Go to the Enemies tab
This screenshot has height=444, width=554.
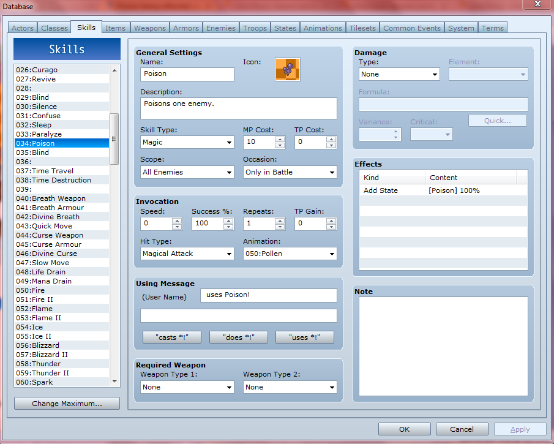[220, 28]
